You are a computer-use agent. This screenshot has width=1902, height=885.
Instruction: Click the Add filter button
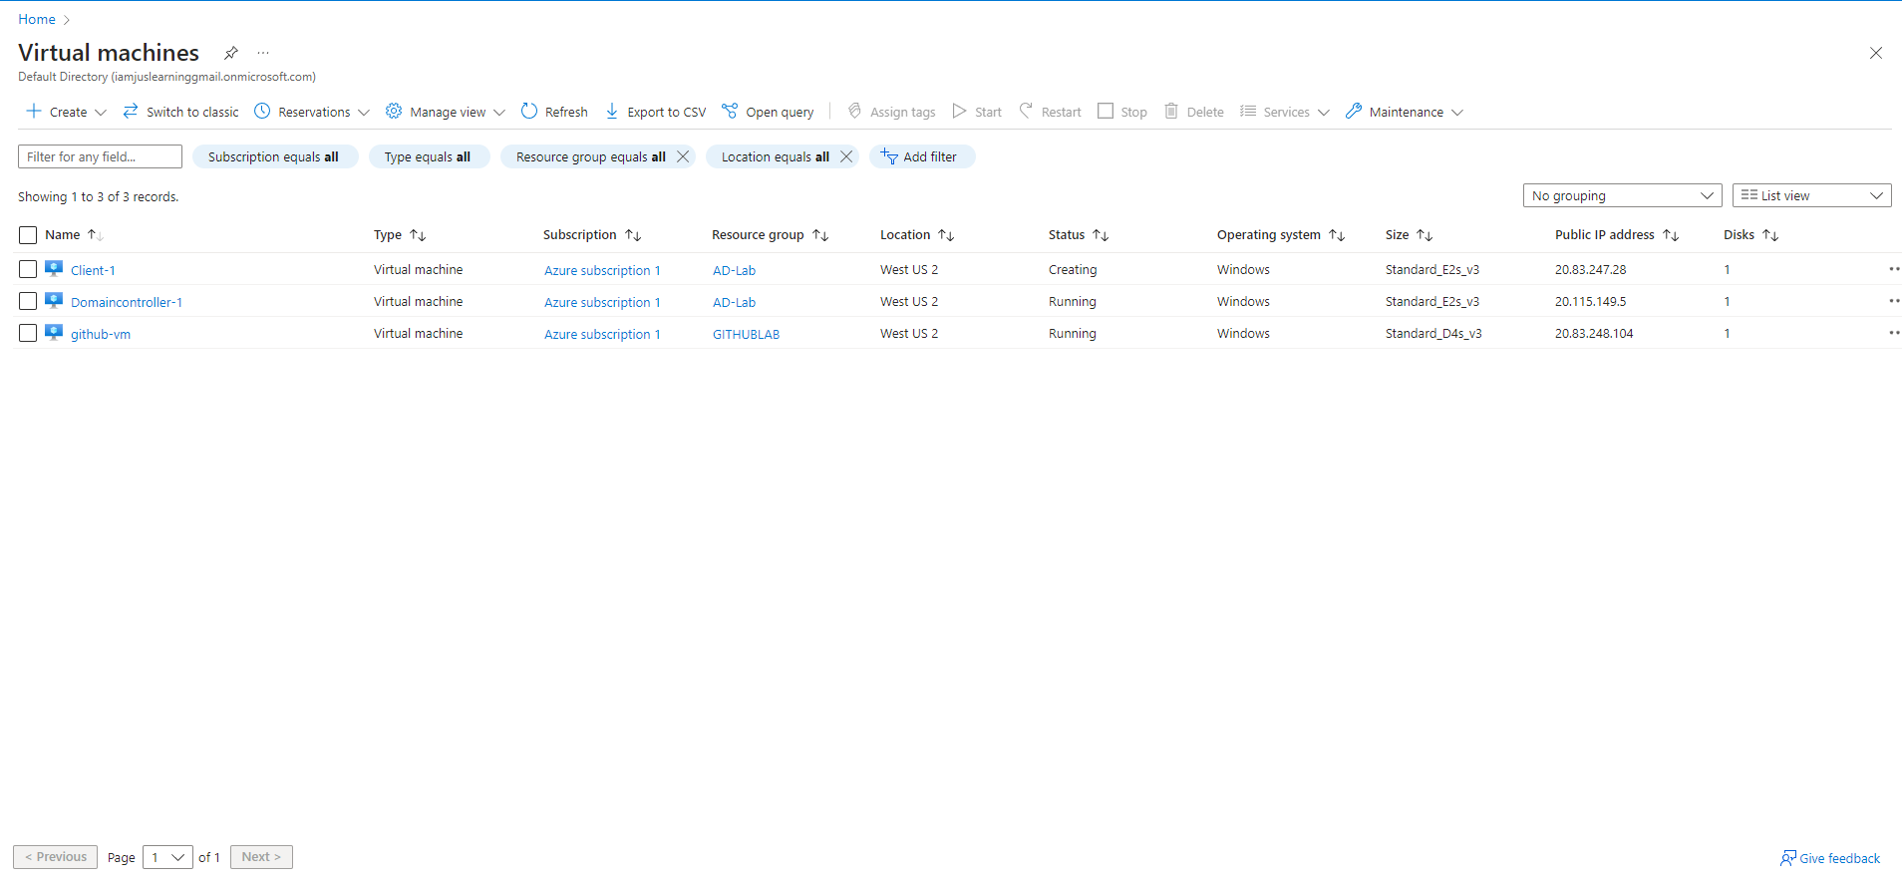[922, 156]
